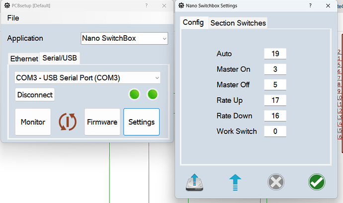Click the Work Switch input field
The height and width of the screenshot is (203, 343).
coord(275,132)
